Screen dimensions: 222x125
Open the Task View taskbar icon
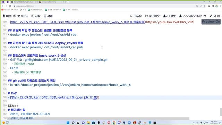coord(78,123)
